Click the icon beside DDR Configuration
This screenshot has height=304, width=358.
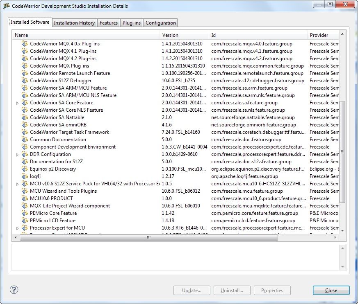coord(25,154)
